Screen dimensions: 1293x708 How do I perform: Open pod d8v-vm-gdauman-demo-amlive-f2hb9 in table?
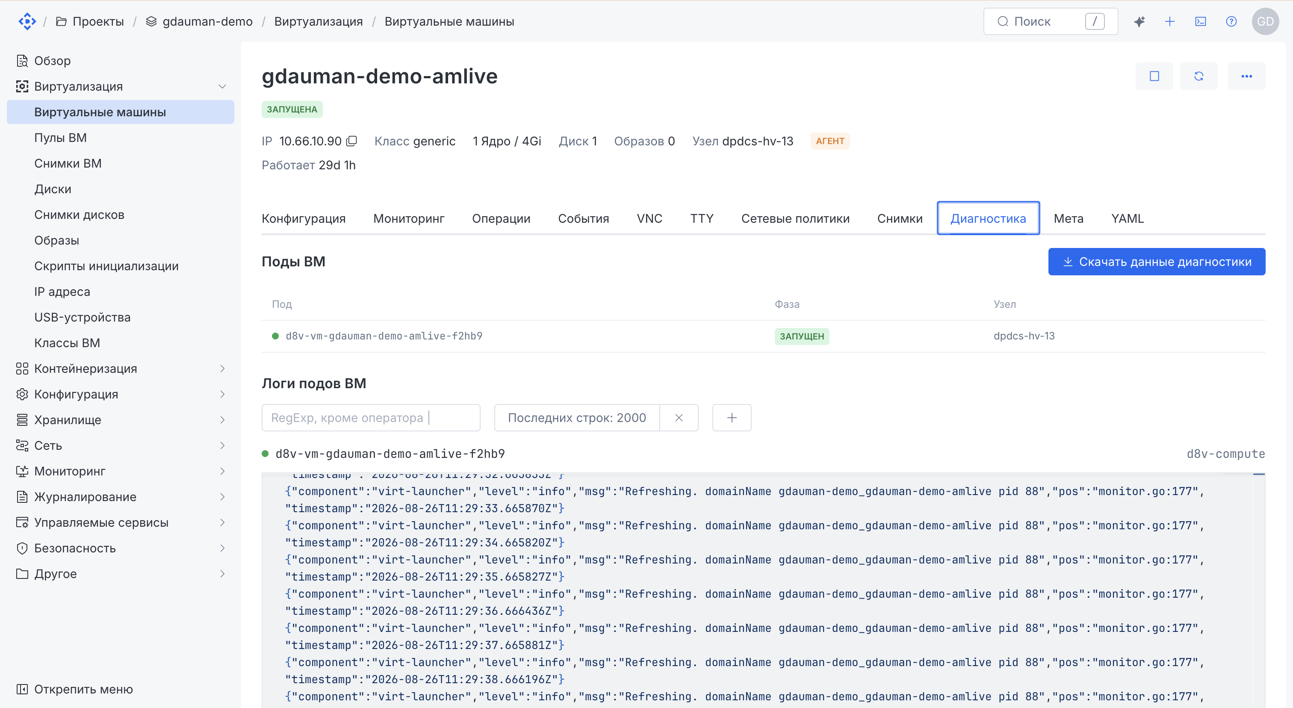tap(384, 336)
